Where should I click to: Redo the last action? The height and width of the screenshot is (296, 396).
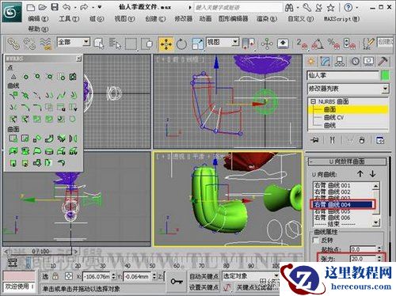pos(84,7)
